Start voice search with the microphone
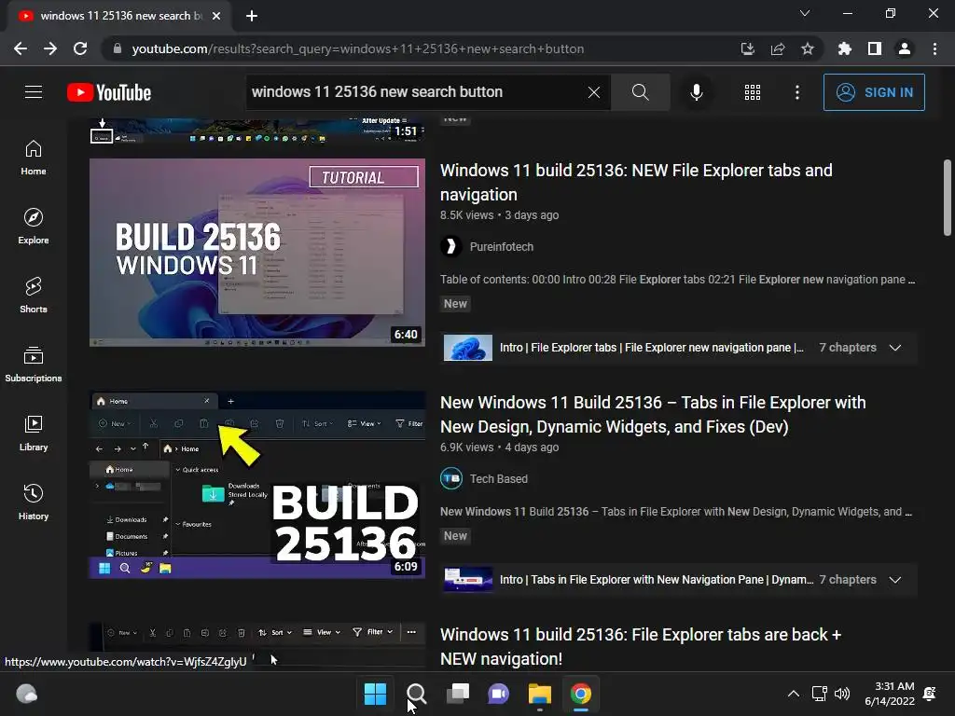 (696, 92)
